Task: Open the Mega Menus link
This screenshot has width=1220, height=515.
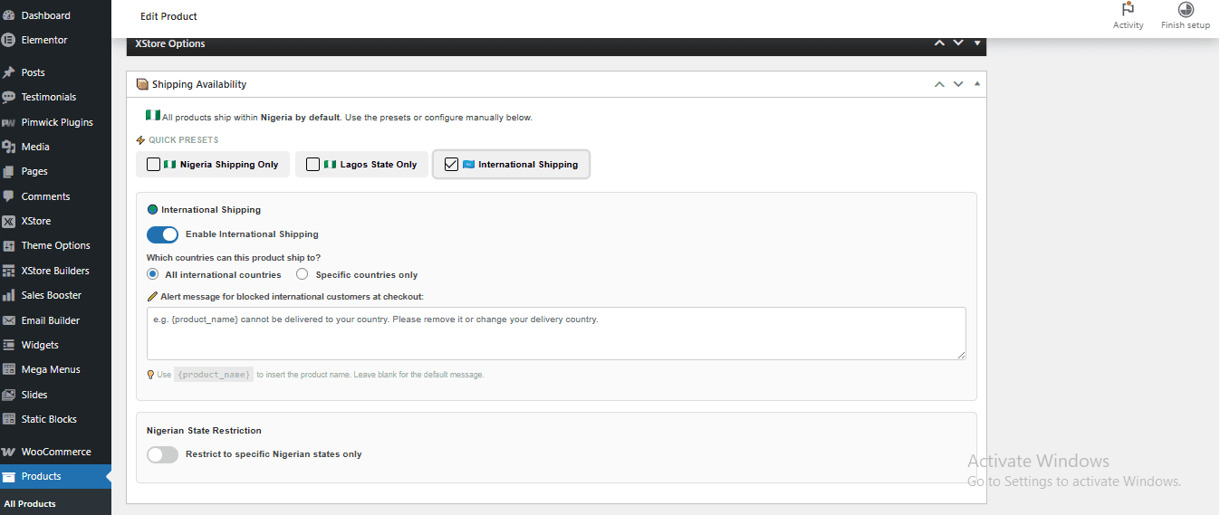Action: [x=51, y=369]
